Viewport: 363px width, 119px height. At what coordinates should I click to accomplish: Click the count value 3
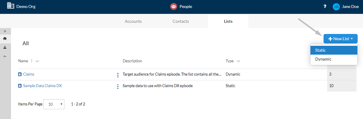330,74
